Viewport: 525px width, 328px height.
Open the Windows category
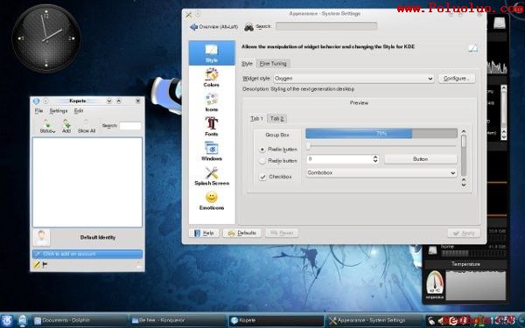(x=211, y=151)
